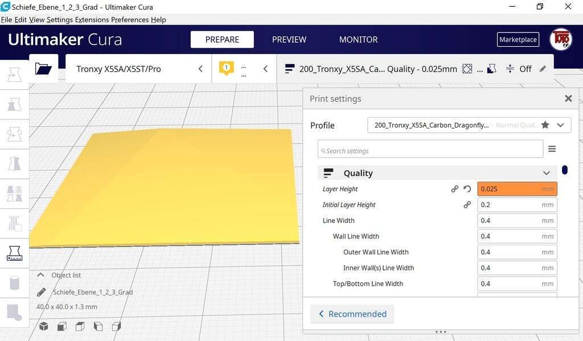Click the panel resize handle dots
Viewport: 583px width, 341px height.
pyautogui.click(x=441, y=332)
